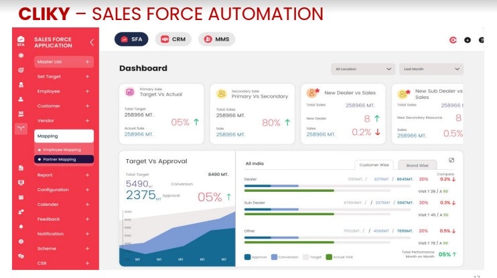Open the Last Month dropdown
497x278 pixels.
pyautogui.click(x=431, y=69)
